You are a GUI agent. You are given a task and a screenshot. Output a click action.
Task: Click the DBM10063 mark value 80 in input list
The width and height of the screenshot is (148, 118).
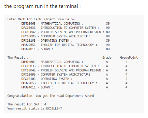[108, 24]
